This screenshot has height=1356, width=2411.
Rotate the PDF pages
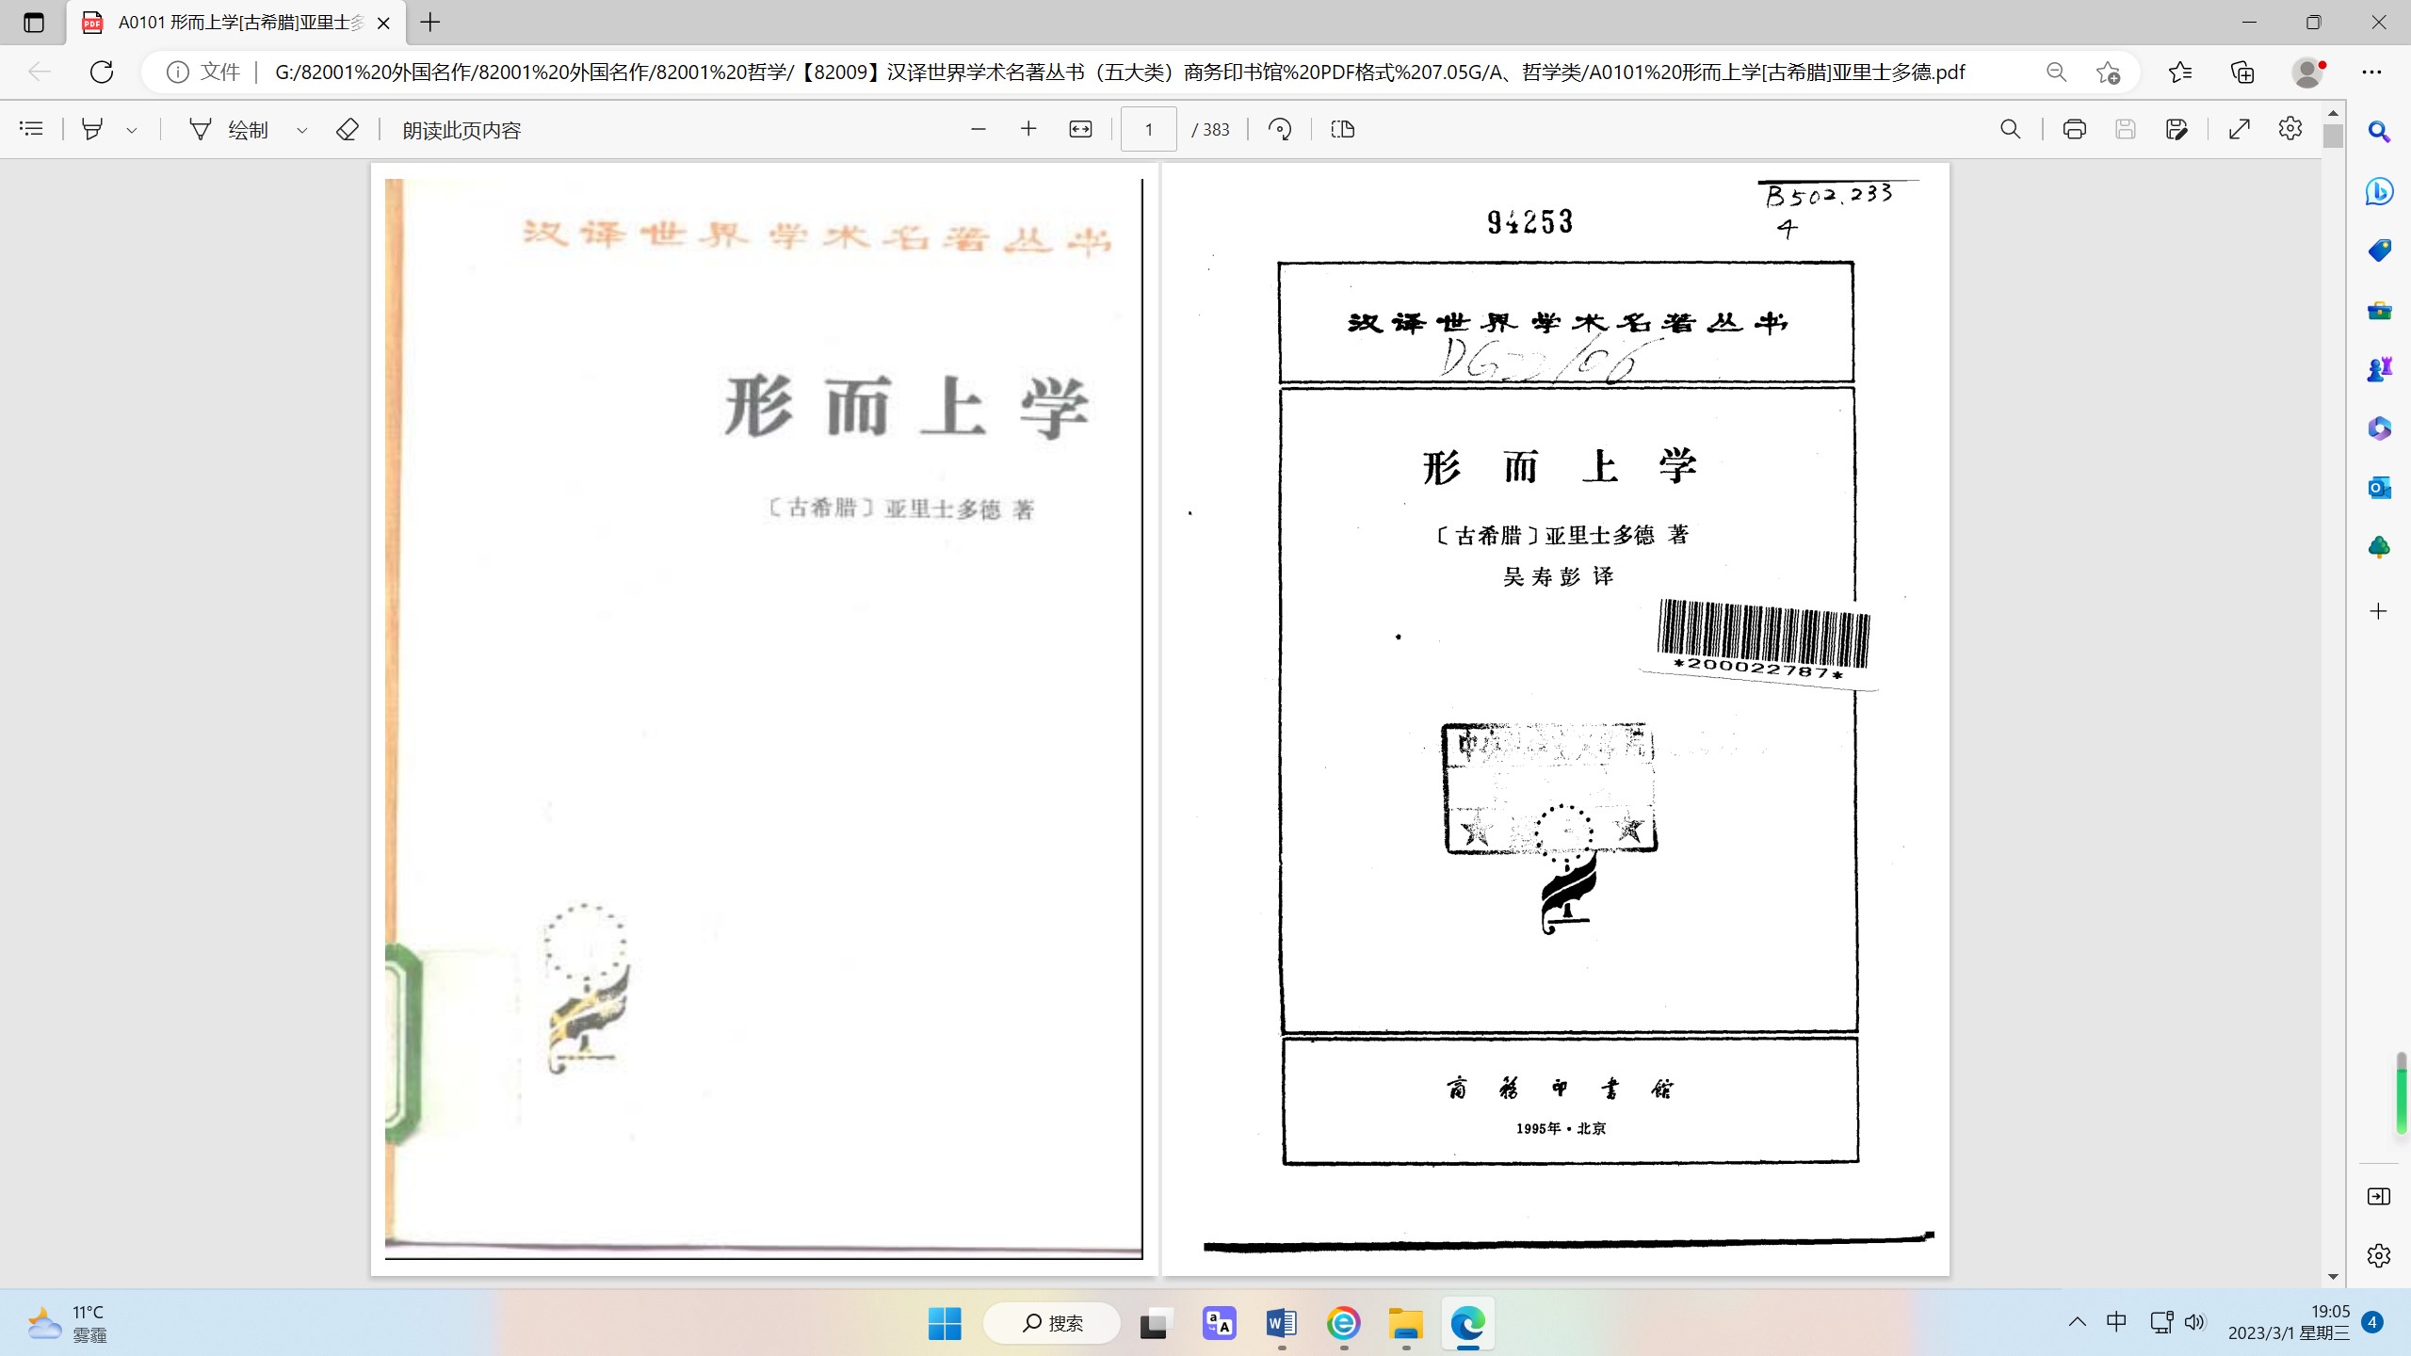(1280, 129)
